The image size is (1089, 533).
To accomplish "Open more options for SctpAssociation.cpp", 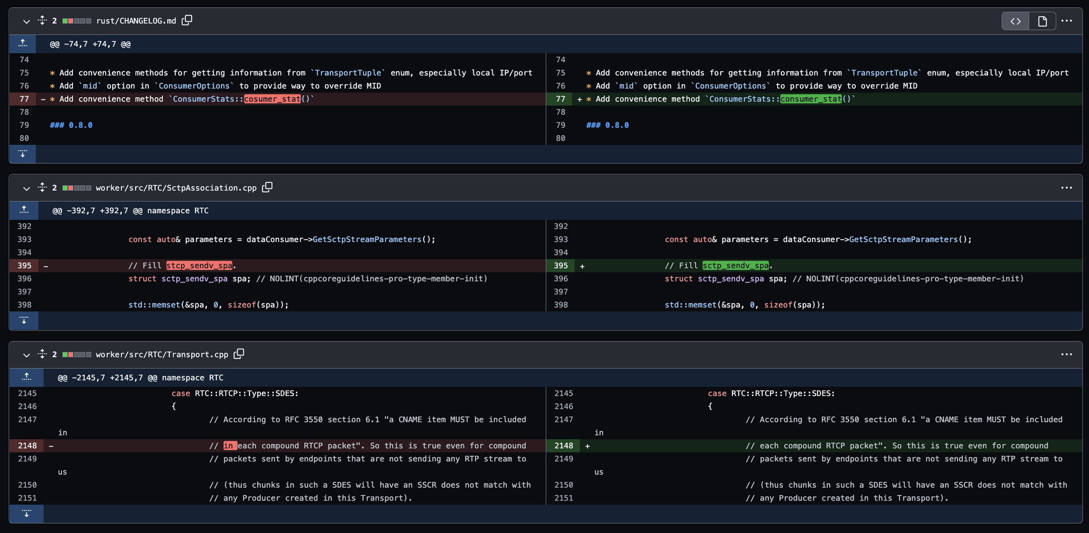I will coord(1067,188).
